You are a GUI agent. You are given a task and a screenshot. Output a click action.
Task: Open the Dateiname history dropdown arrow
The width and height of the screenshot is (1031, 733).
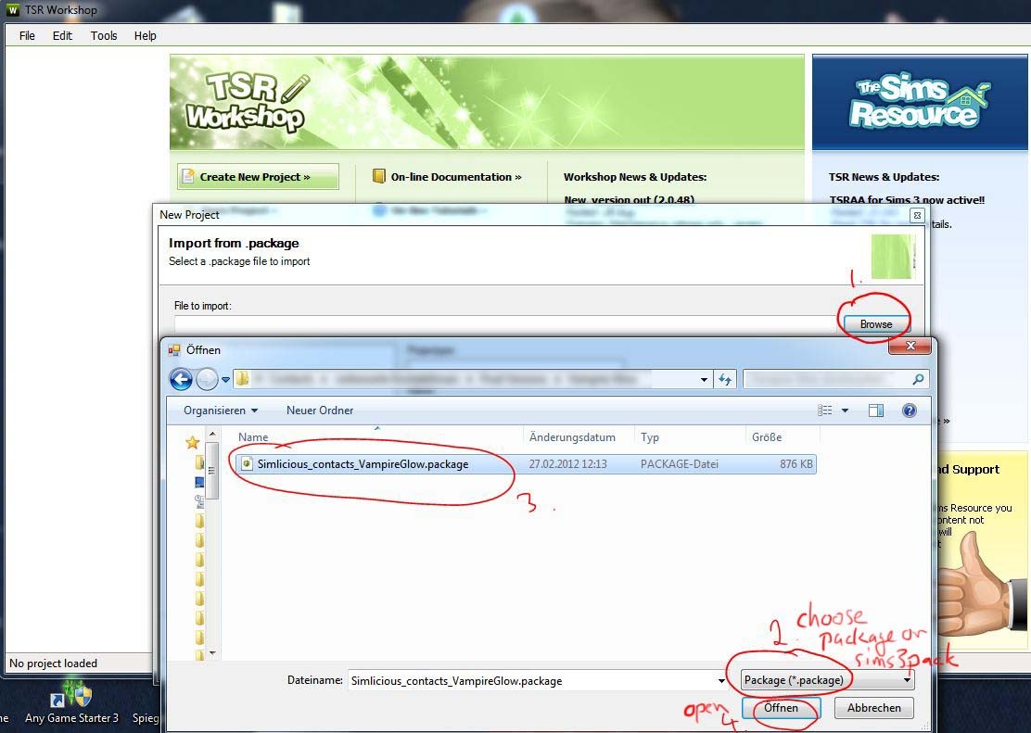[x=721, y=680]
